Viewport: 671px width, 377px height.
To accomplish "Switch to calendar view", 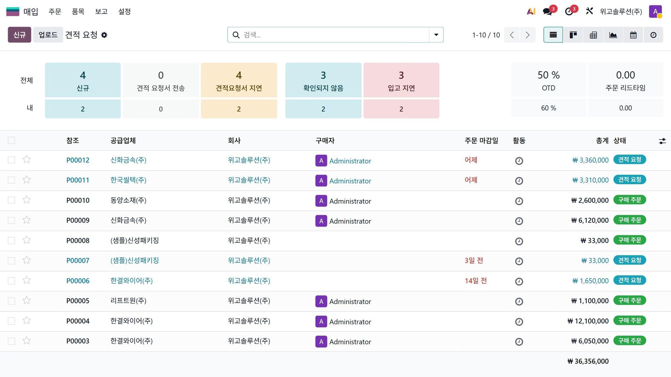I will pyautogui.click(x=633, y=35).
